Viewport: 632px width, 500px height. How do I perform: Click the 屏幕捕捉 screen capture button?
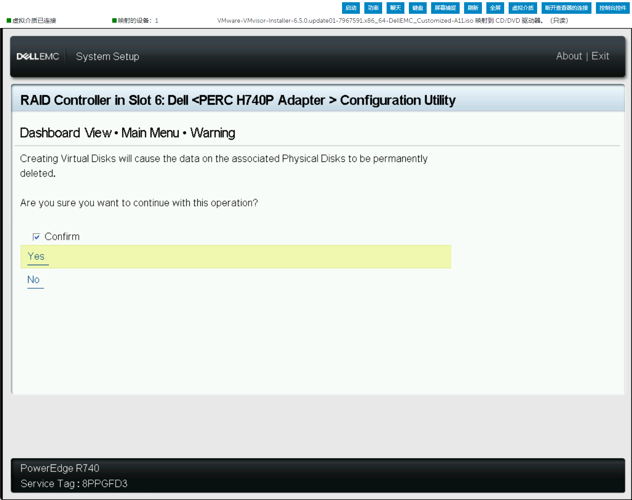coord(445,8)
